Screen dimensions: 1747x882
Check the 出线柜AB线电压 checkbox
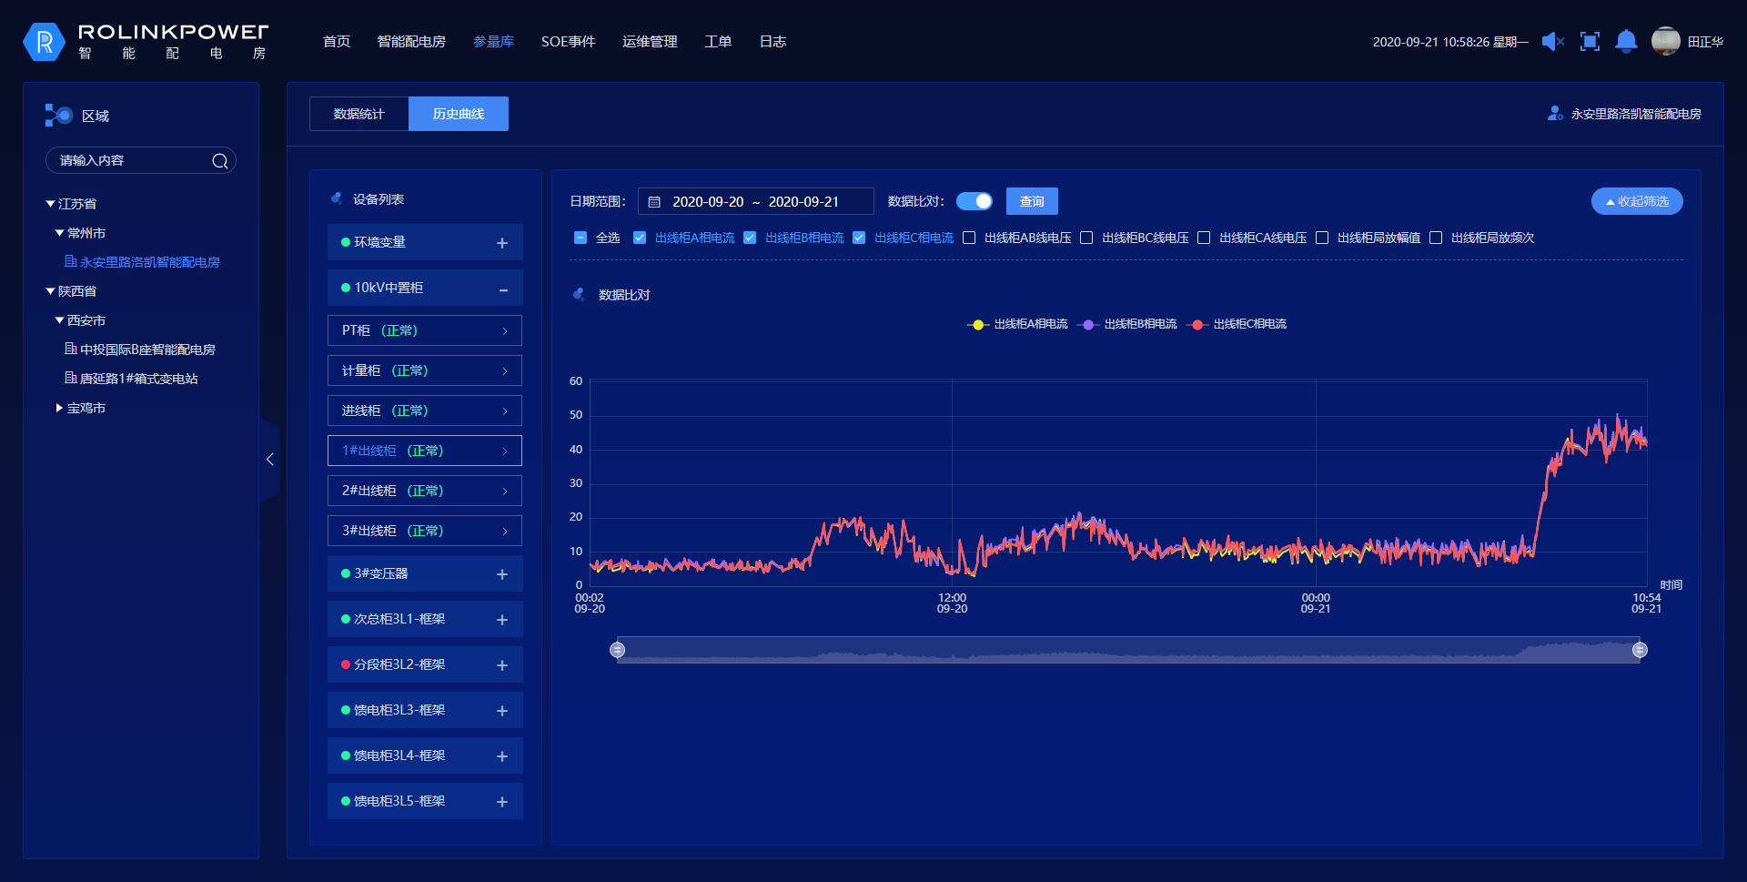tap(970, 238)
